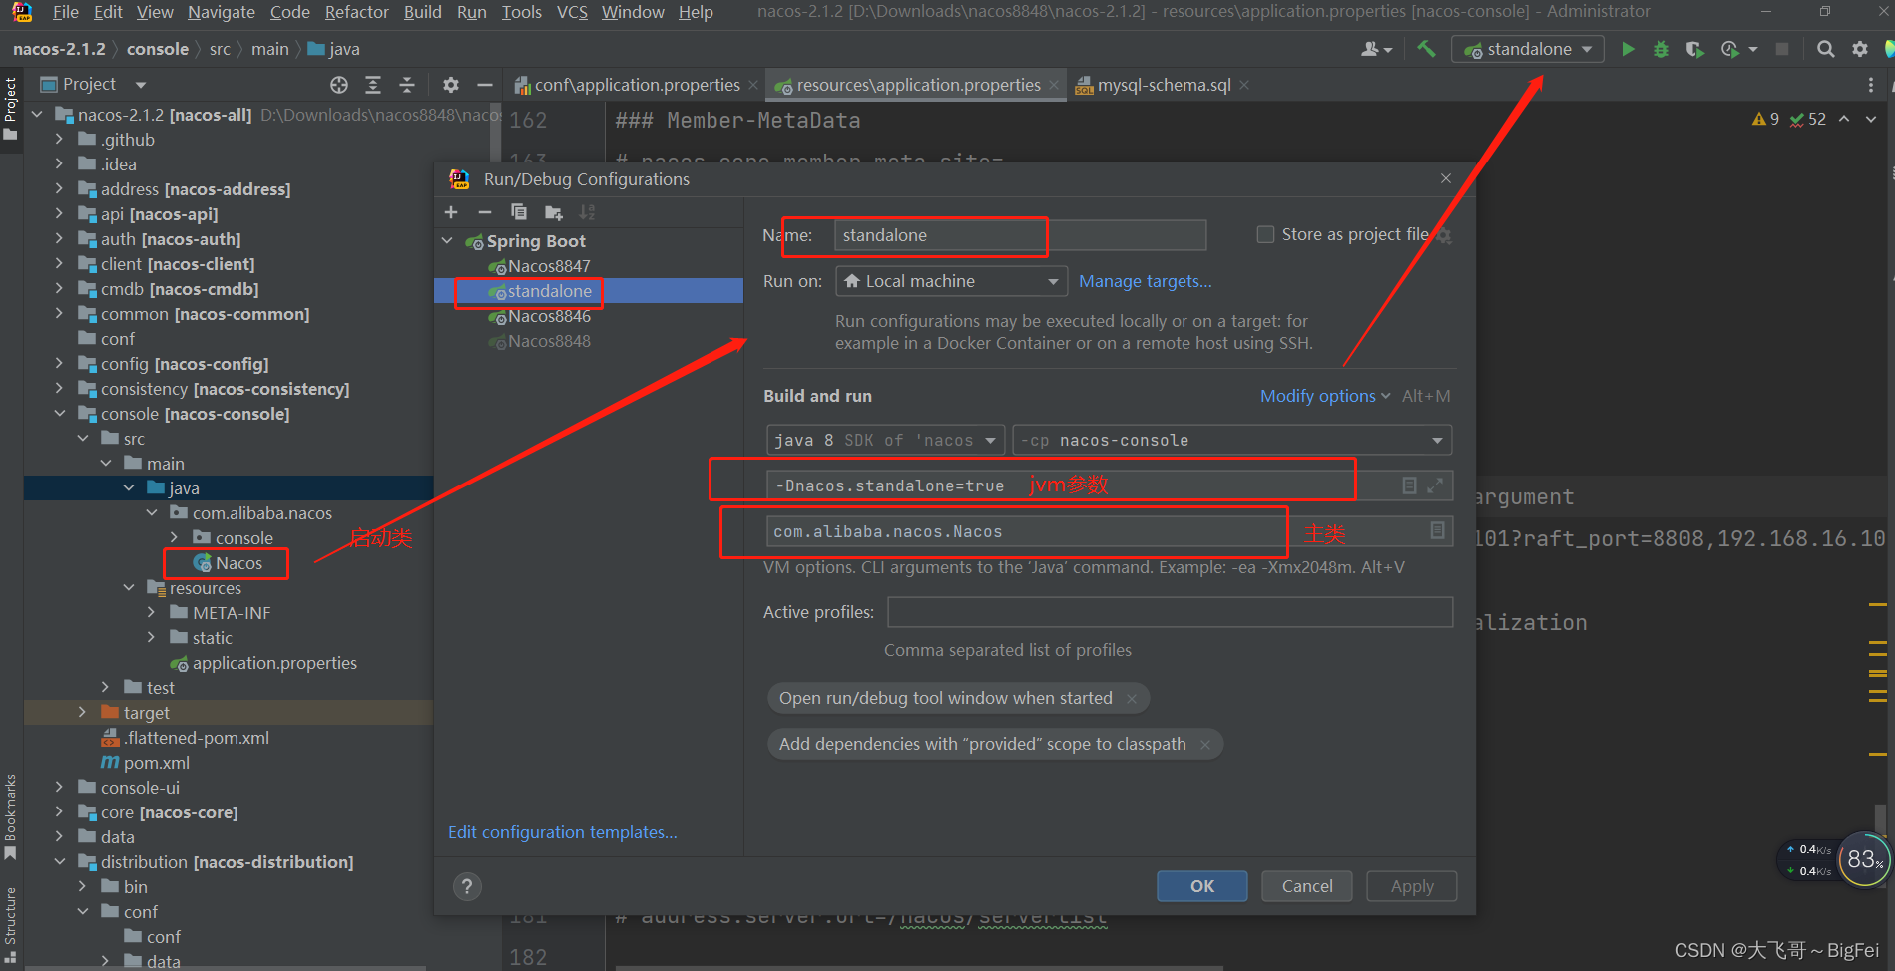
Task: Open Search Everywhere magnifier icon
Action: pos(1825,49)
